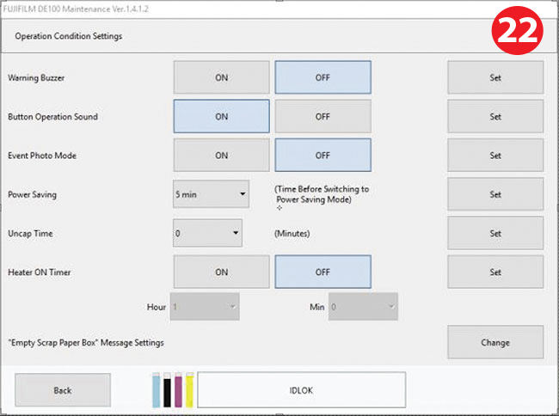
Task: Disable Button Operation Sound with OFF
Action: pos(322,117)
